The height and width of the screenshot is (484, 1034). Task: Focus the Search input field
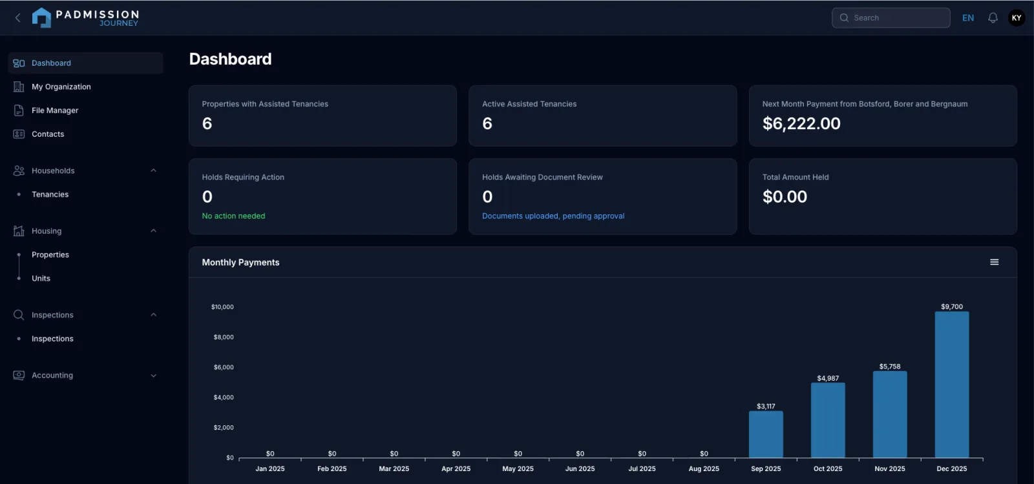(891, 18)
